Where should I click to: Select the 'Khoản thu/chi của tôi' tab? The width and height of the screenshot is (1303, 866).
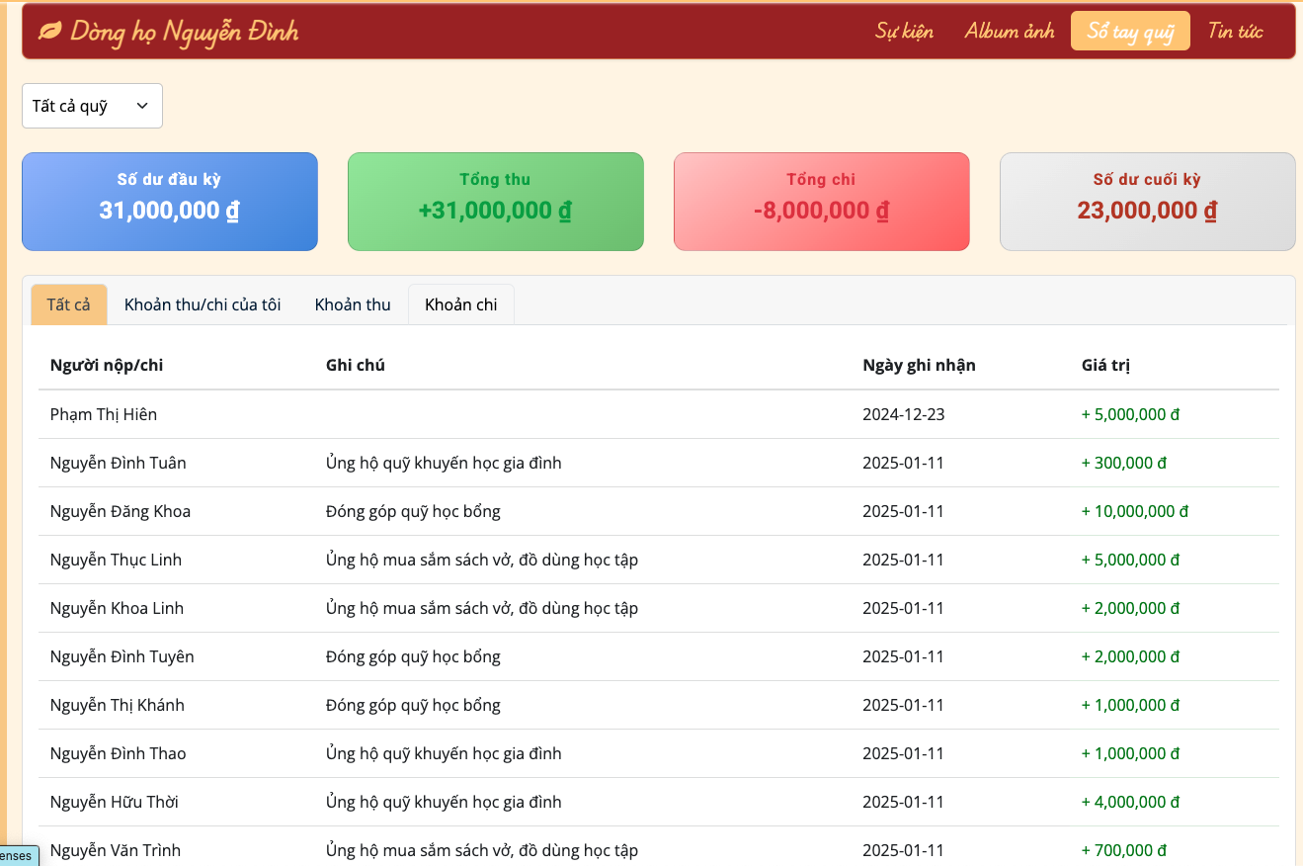[x=203, y=304]
